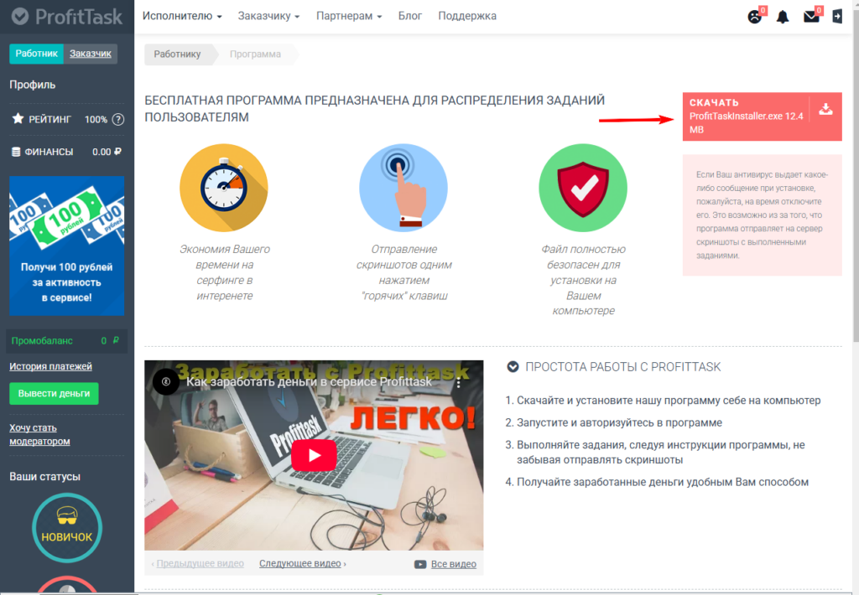Download ProfitTaskInstaller.exe with Скачать button
This screenshot has width=859, height=595.
[762, 116]
